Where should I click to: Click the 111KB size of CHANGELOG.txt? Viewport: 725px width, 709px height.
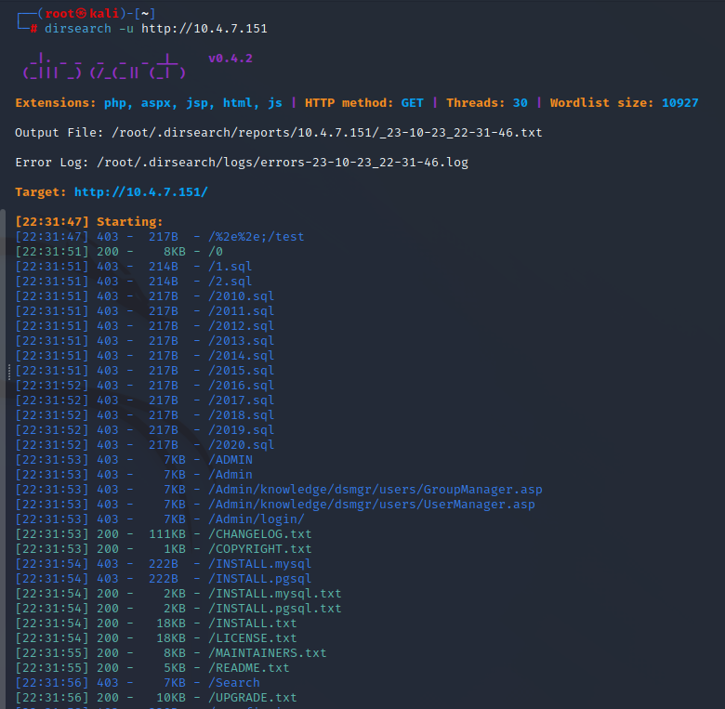point(167,533)
